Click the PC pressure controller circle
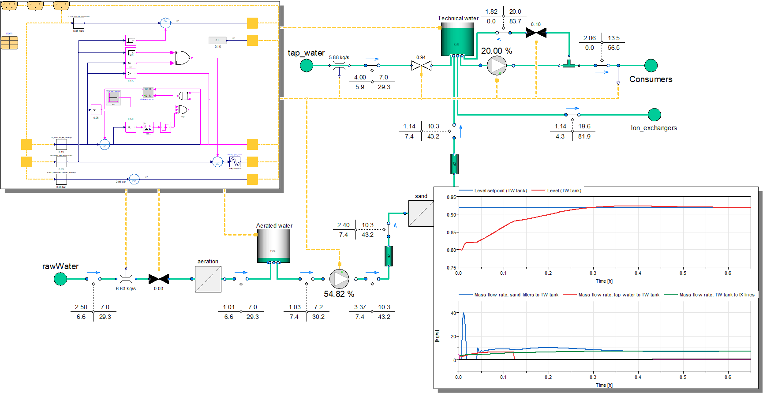The image size is (763, 393). pyautogui.click(x=134, y=179)
